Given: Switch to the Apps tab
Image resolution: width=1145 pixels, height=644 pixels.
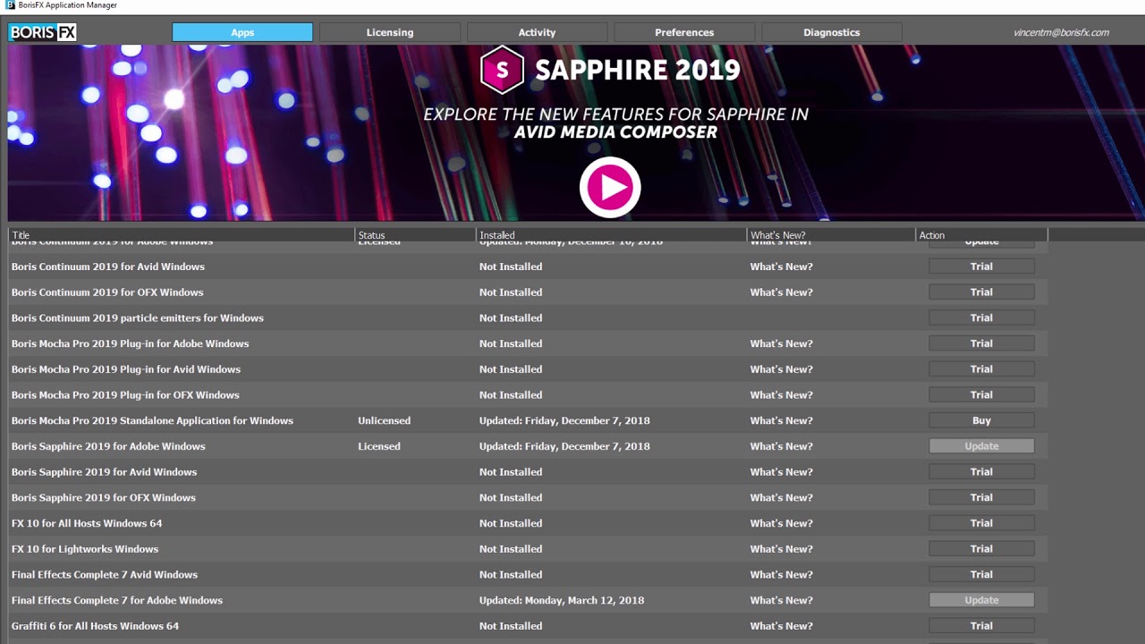Looking at the screenshot, I should 242,32.
